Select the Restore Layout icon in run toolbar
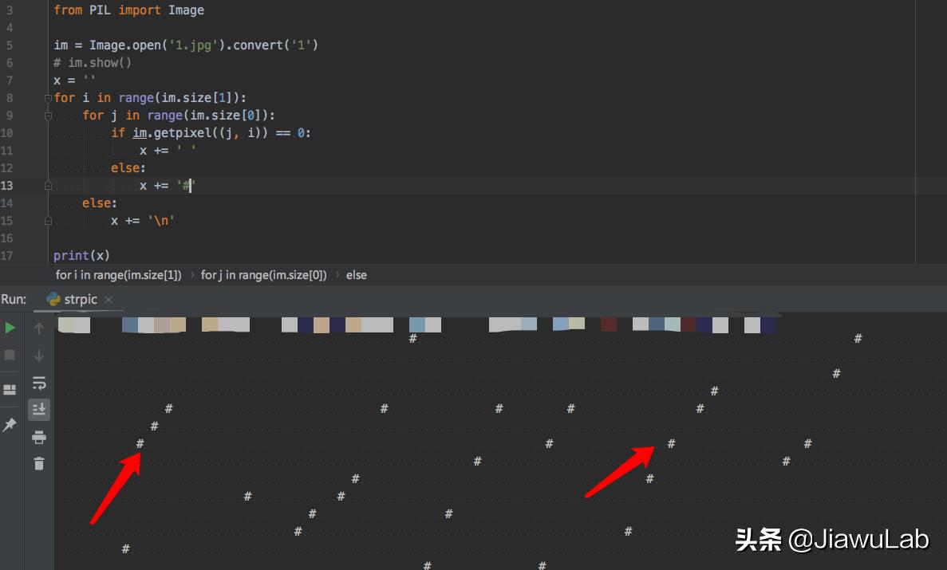This screenshot has width=947, height=570. coord(10,389)
